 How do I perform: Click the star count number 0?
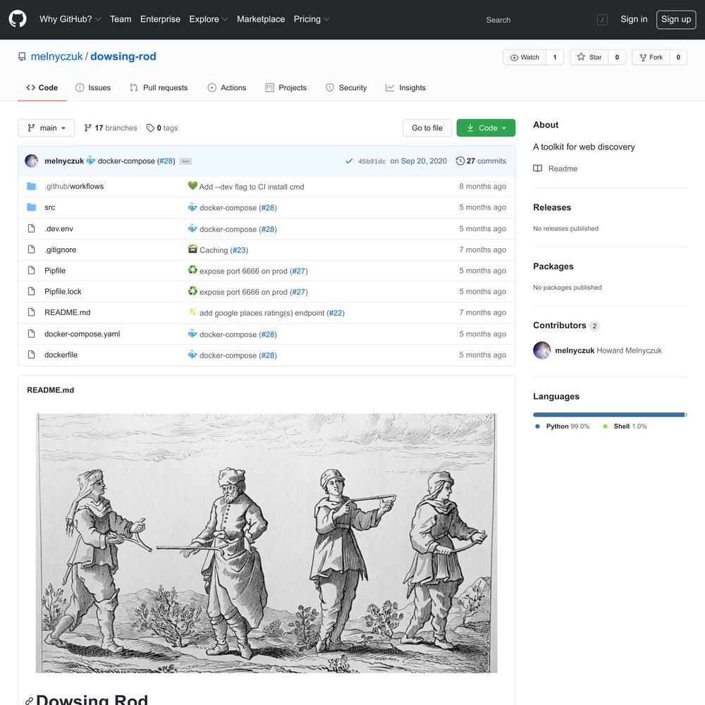tap(617, 57)
